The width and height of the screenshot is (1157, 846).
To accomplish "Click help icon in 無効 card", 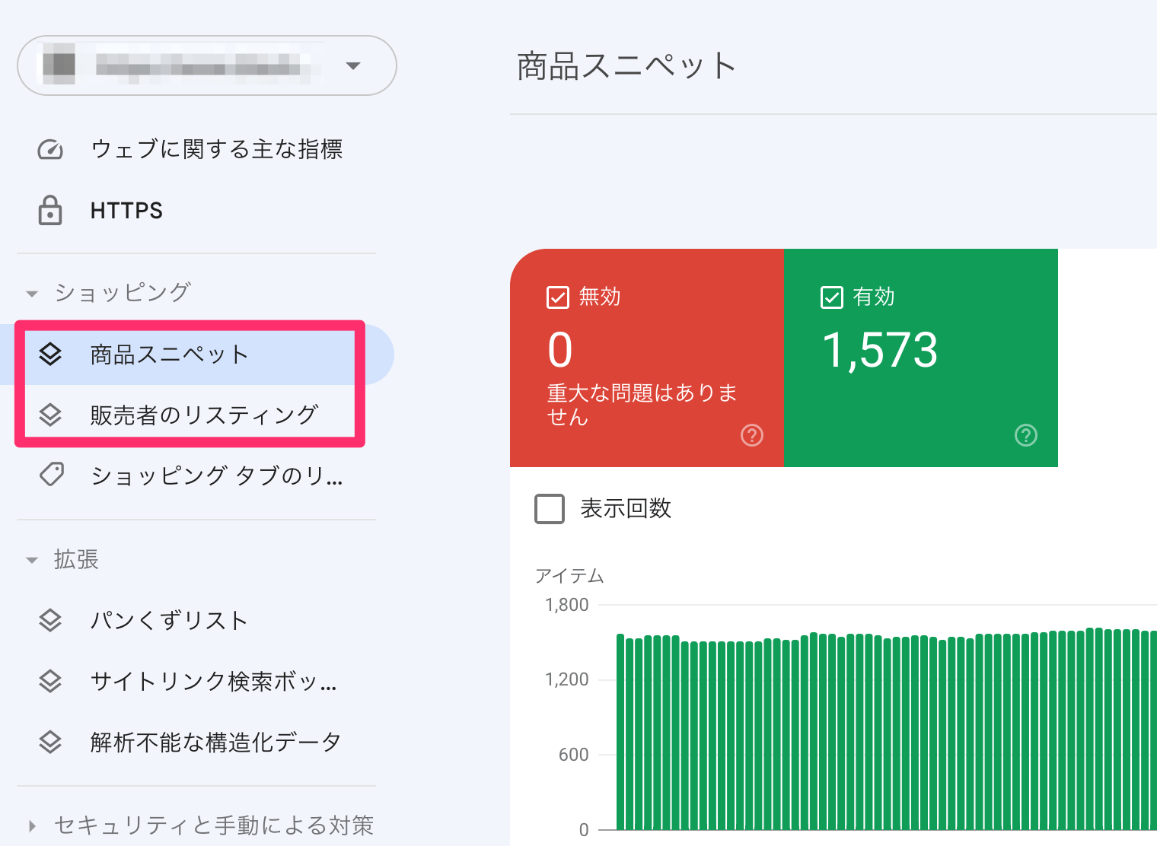I will click(752, 435).
